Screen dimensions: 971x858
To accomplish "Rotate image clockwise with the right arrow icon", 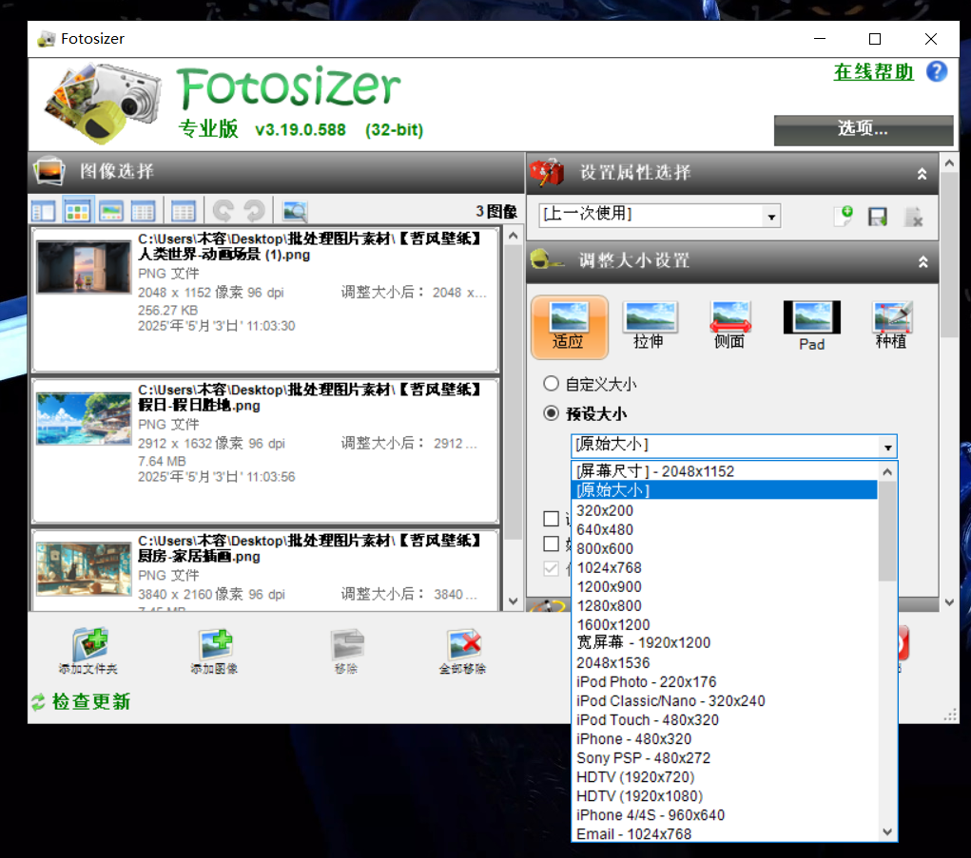I will coord(254,211).
